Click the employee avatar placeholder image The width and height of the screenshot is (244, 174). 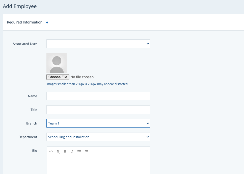point(57,63)
